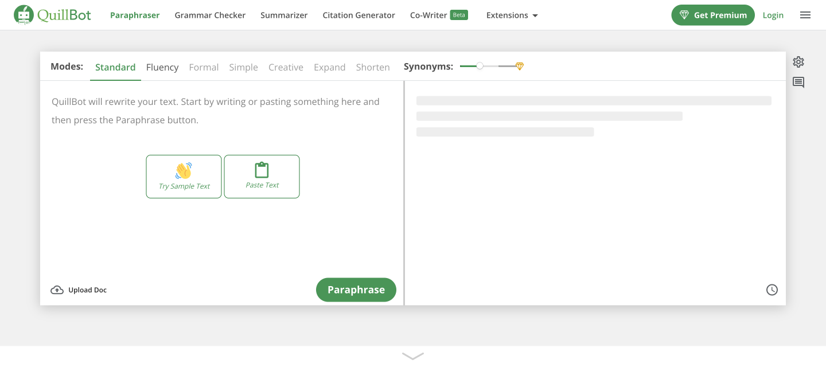Choose the Shorten mode tab
The width and height of the screenshot is (826, 387).
(373, 67)
